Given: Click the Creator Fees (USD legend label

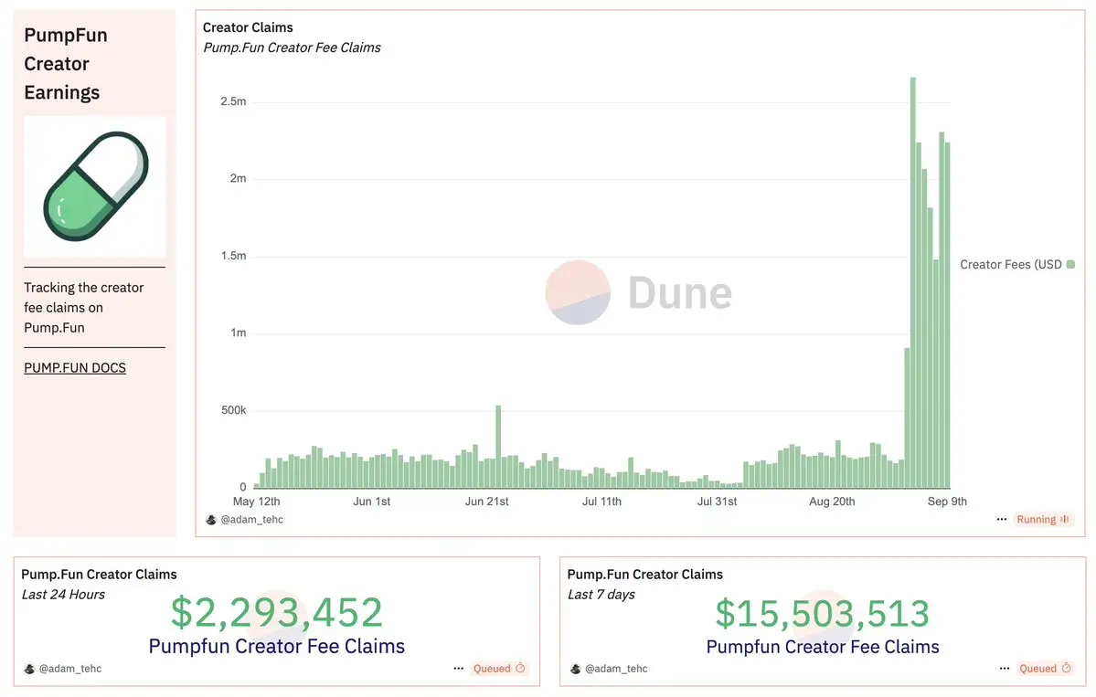Looking at the screenshot, I should pos(1011,265).
